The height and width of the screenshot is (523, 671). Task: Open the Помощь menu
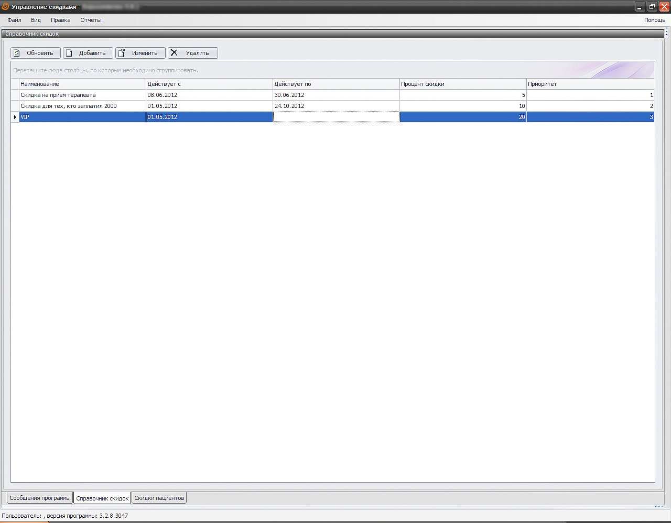coord(655,20)
